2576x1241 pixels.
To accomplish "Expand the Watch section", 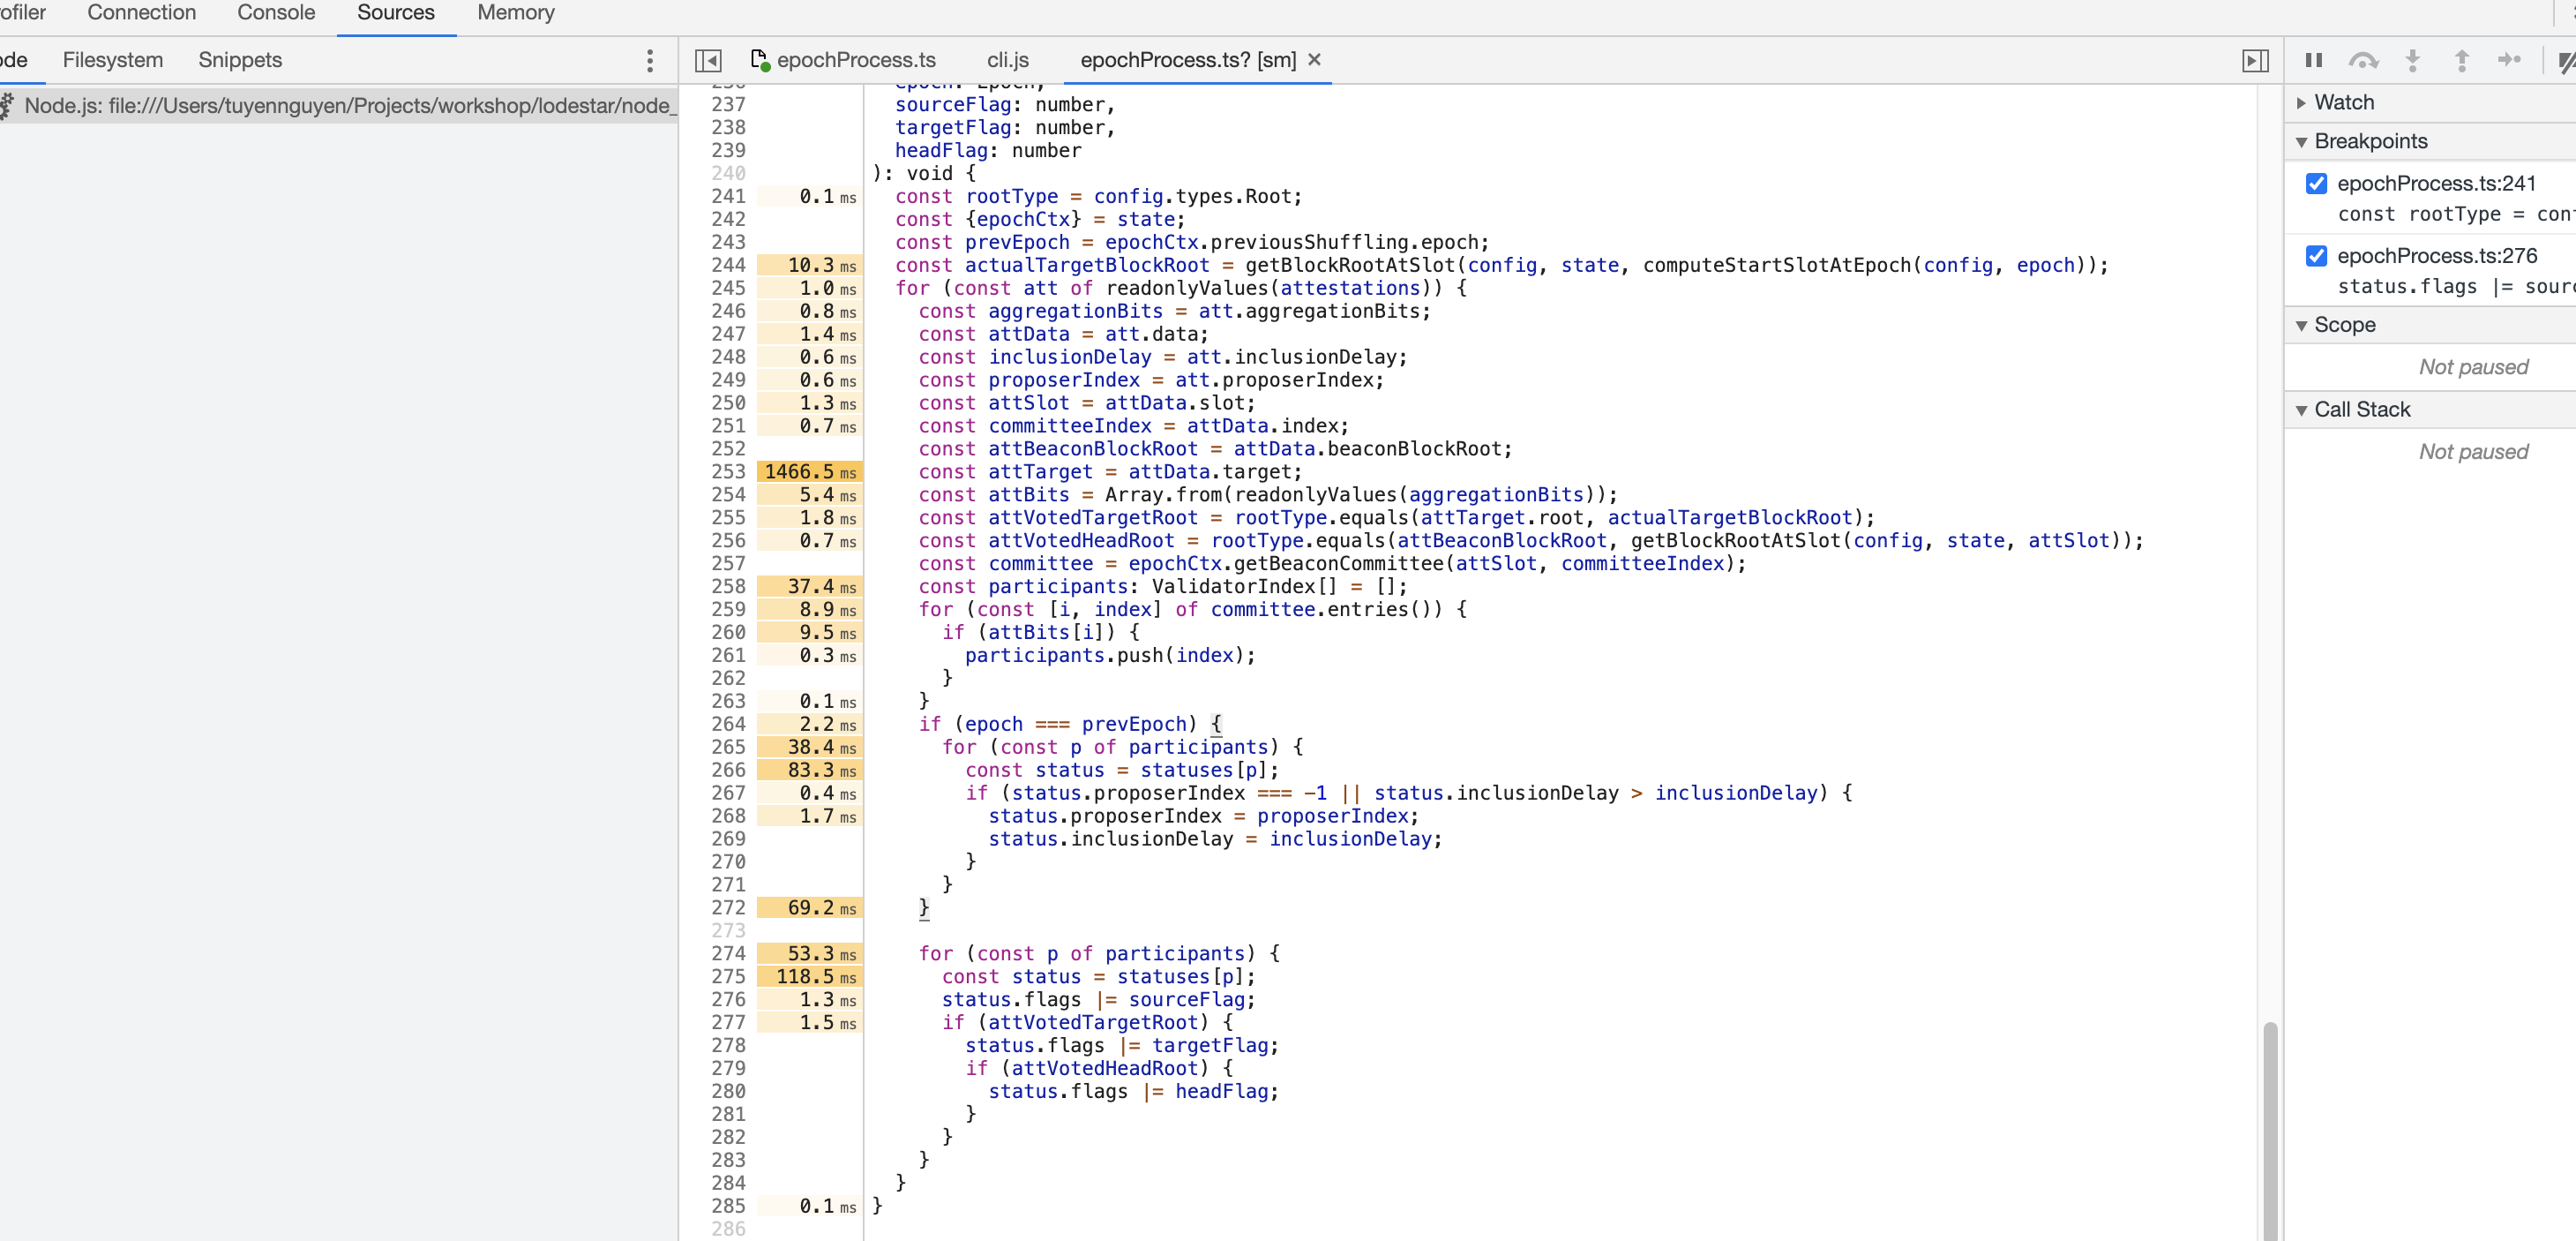I will pos(2302,102).
